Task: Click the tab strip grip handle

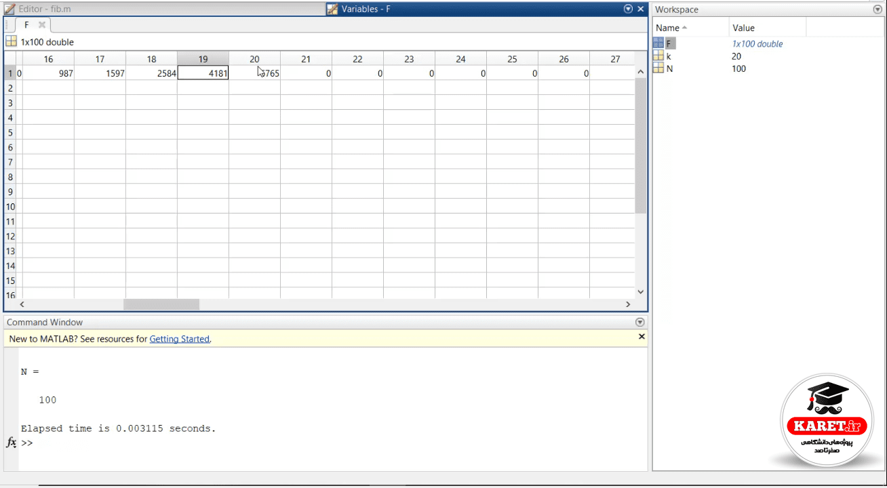Action: click(7, 24)
